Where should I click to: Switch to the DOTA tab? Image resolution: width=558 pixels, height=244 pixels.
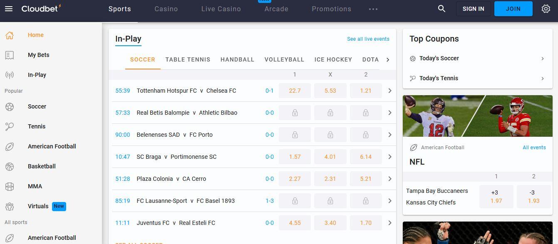[x=370, y=59]
